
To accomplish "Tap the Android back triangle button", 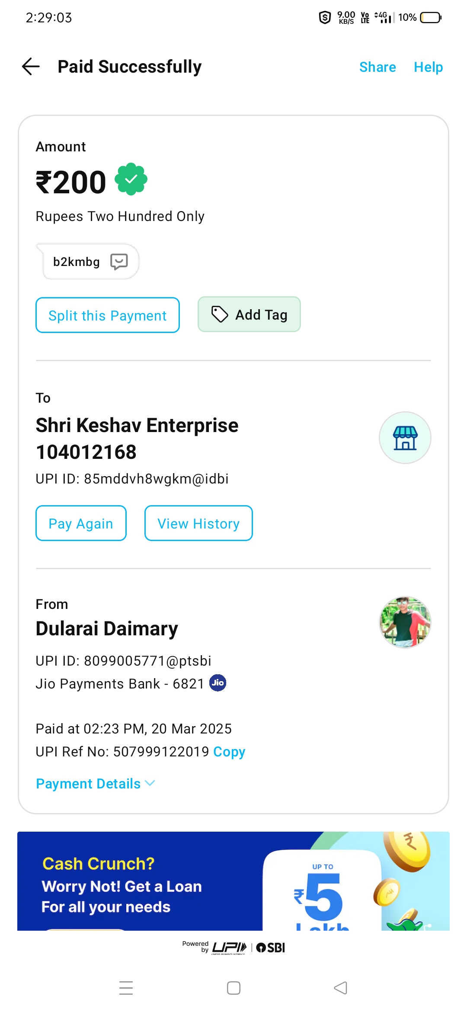I will pos(341,988).
